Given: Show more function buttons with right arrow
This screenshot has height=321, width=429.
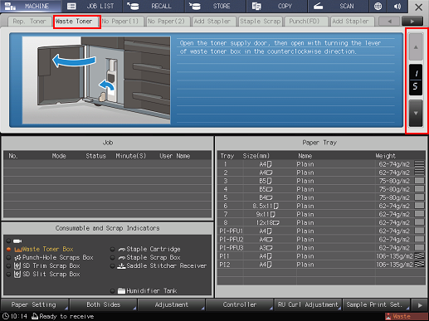Looking at the screenshot, I should 420,305.
